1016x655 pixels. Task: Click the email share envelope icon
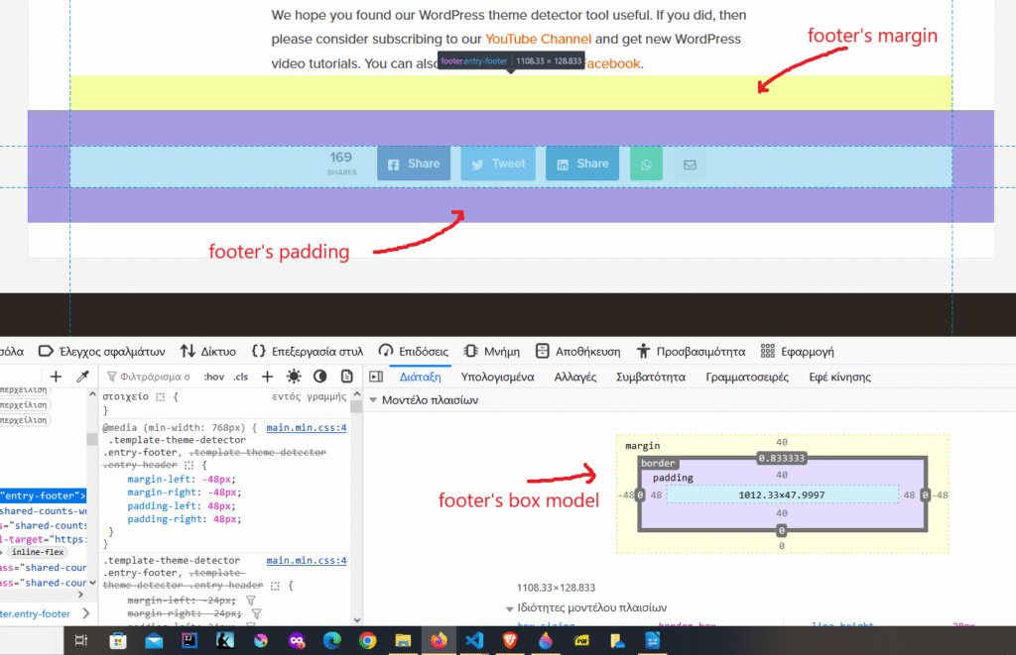pos(690,164)
